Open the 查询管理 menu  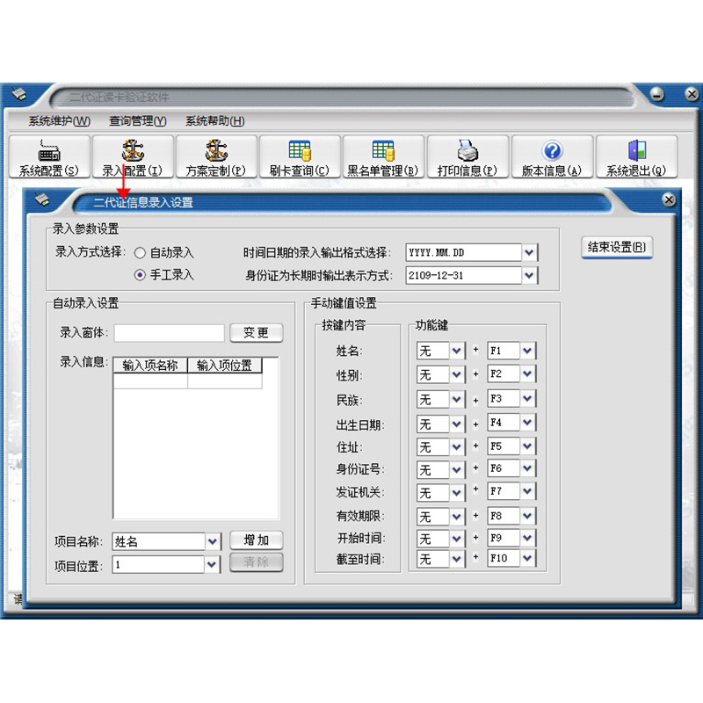137,121
